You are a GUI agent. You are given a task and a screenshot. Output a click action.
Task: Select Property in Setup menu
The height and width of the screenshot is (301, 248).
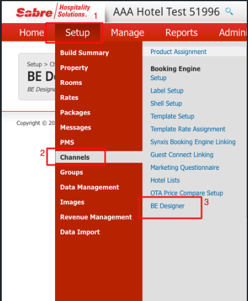(x=74, y=68)
